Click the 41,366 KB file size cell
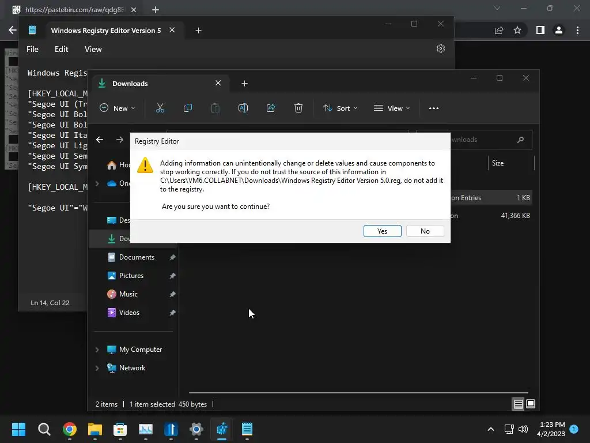The image size is (590, 443). pos(515,216)
